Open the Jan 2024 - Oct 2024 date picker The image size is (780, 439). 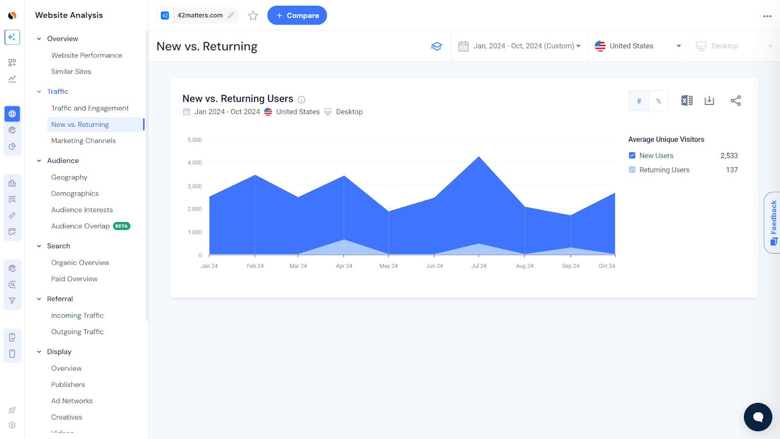point(519,46)
